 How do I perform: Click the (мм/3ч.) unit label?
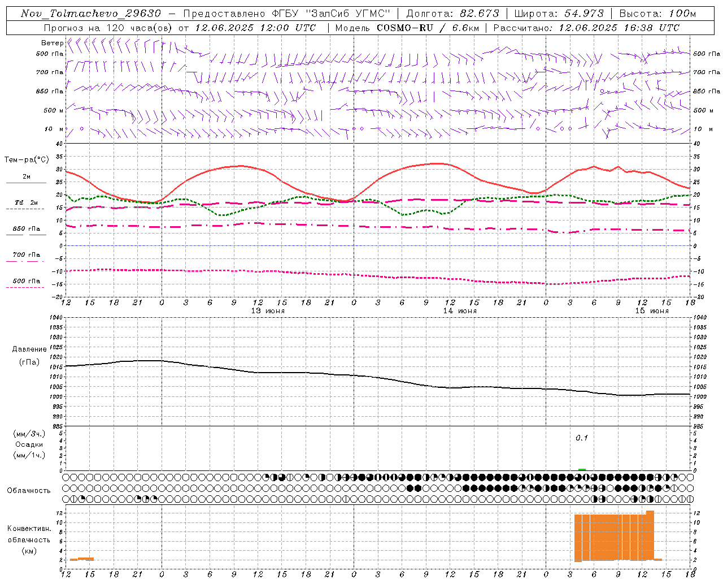pyautogui.click(x=29, y=434)
